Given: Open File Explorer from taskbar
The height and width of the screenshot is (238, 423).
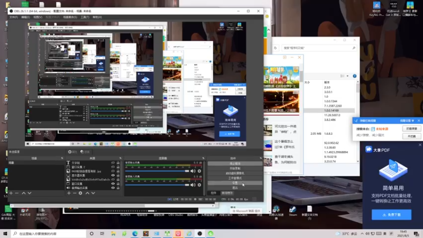Looking at the screenshot, I should 113,234.
